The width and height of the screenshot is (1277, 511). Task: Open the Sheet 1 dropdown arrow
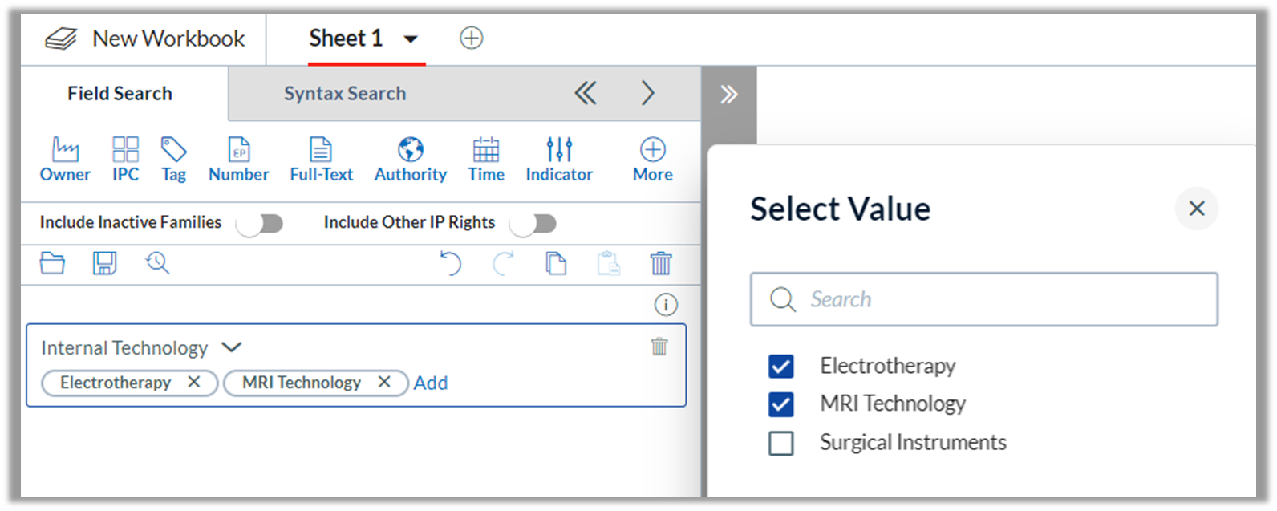(x=411, y=39)
